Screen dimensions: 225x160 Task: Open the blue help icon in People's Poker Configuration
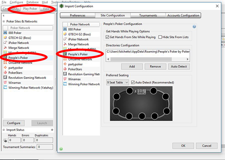pos(194,27)
